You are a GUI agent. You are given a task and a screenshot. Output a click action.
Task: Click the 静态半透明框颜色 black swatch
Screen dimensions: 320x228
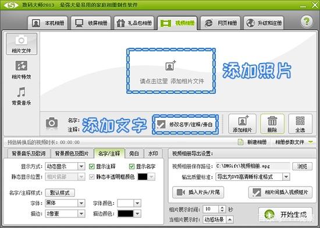coord(143,177)
